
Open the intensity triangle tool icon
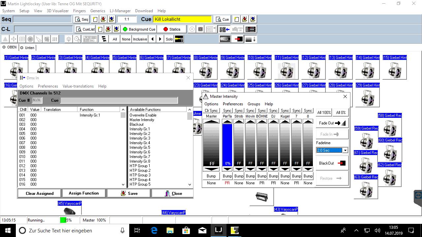(x=5, y=39)
